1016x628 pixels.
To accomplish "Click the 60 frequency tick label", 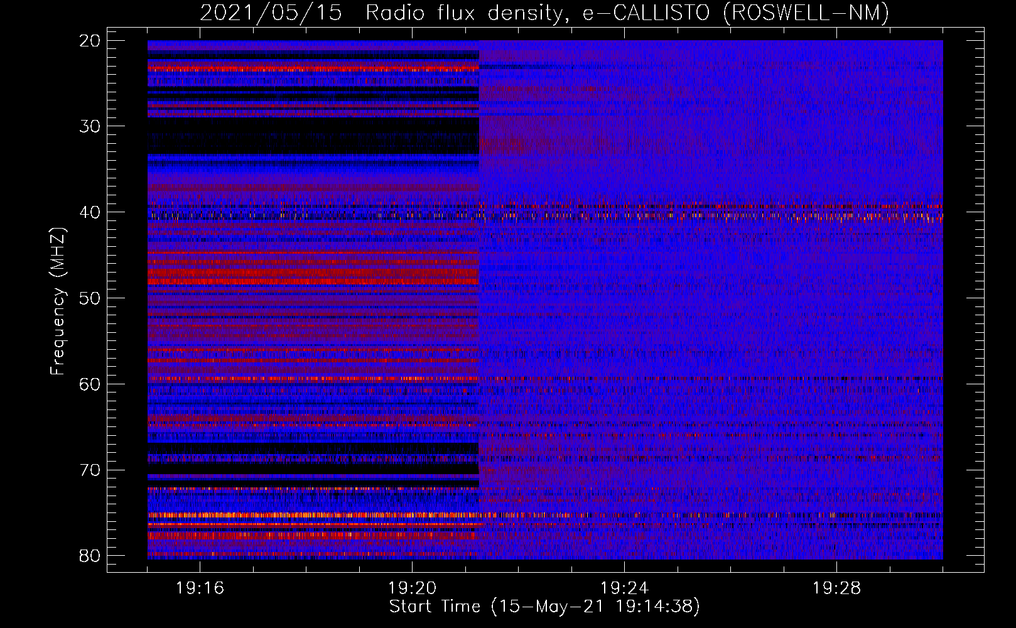I will (90, 384).
